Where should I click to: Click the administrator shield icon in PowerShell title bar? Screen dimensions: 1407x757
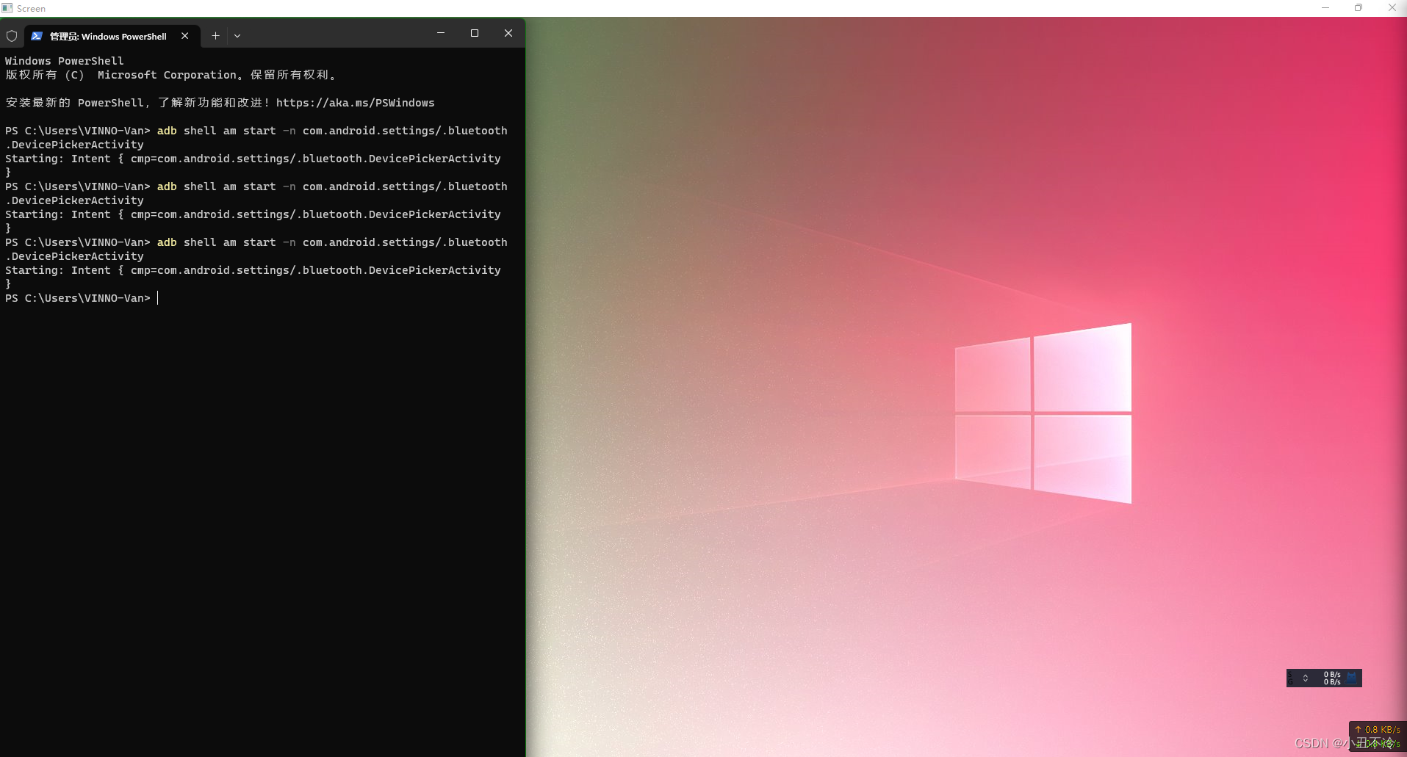[12, 36]
